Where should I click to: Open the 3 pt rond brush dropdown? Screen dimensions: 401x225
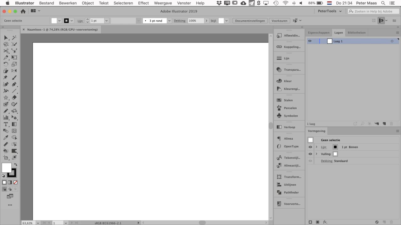(x=169, y=21)
